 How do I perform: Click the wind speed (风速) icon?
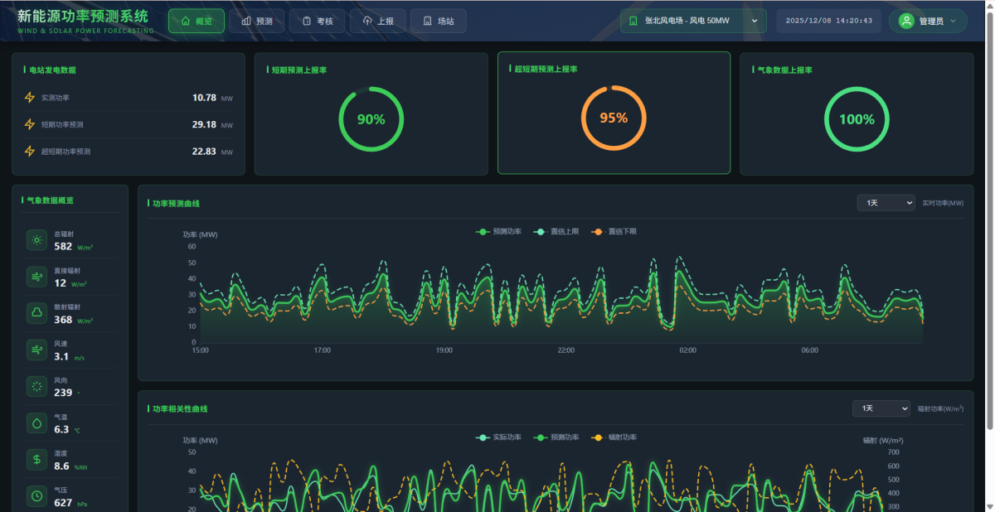pyautogui.click(x=37, y=350)
